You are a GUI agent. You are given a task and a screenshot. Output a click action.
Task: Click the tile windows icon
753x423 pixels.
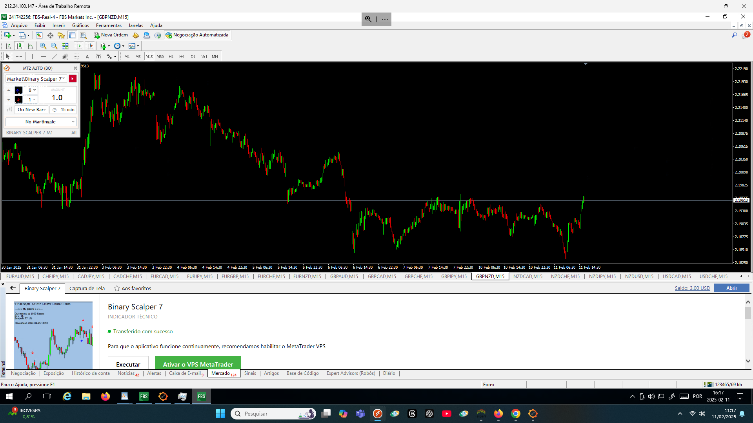pos(65,46)
